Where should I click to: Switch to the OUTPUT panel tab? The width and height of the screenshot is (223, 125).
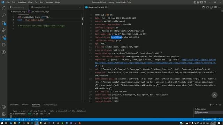coord(25,105)
